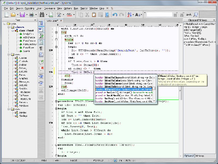This screenshot has width=218, height=164.
Task: Collapse the classes folder in the tree
Action: tap(9, 27)
